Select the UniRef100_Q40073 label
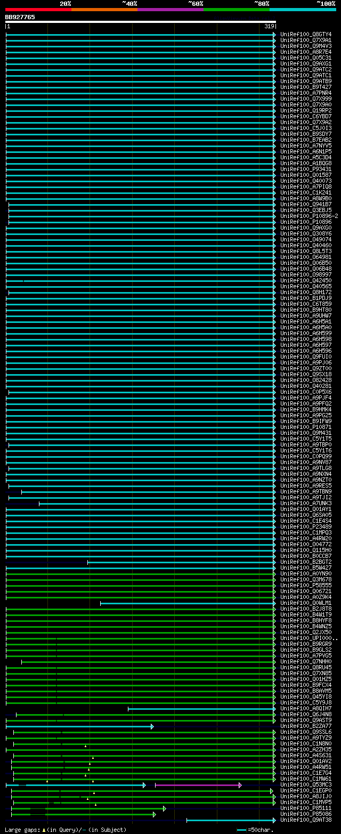This screenshot has height=834, width=341. (306, 181)
